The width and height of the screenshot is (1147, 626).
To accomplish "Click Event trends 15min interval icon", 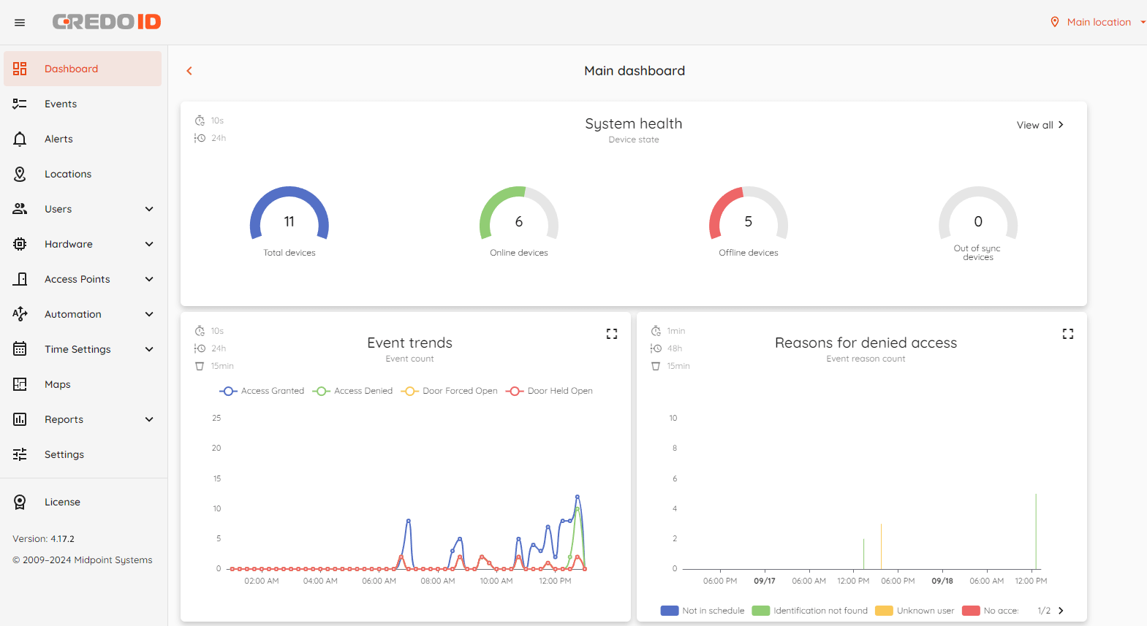I will click(x=200, y=366).
